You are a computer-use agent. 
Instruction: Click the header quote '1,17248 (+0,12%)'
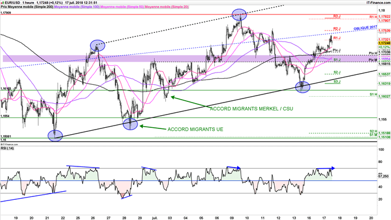[50, 2]
